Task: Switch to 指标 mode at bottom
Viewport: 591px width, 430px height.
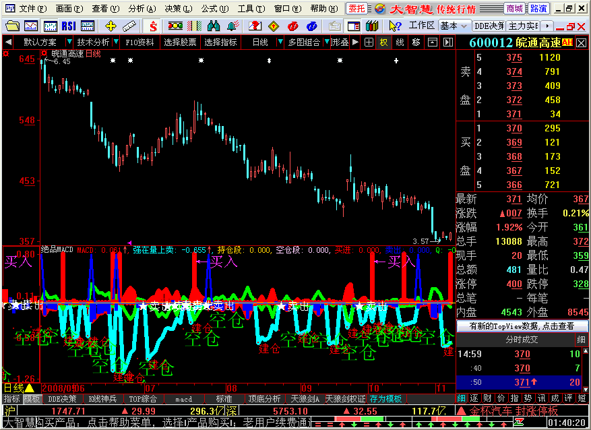Action: pyautogui.click(x=11, y=399)
